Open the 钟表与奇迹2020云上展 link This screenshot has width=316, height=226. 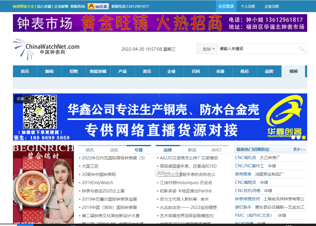coord(103,191)
